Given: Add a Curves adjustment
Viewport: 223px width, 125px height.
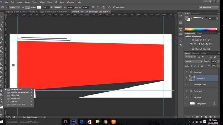Looking at the screenshot, I should click(201, 40).
